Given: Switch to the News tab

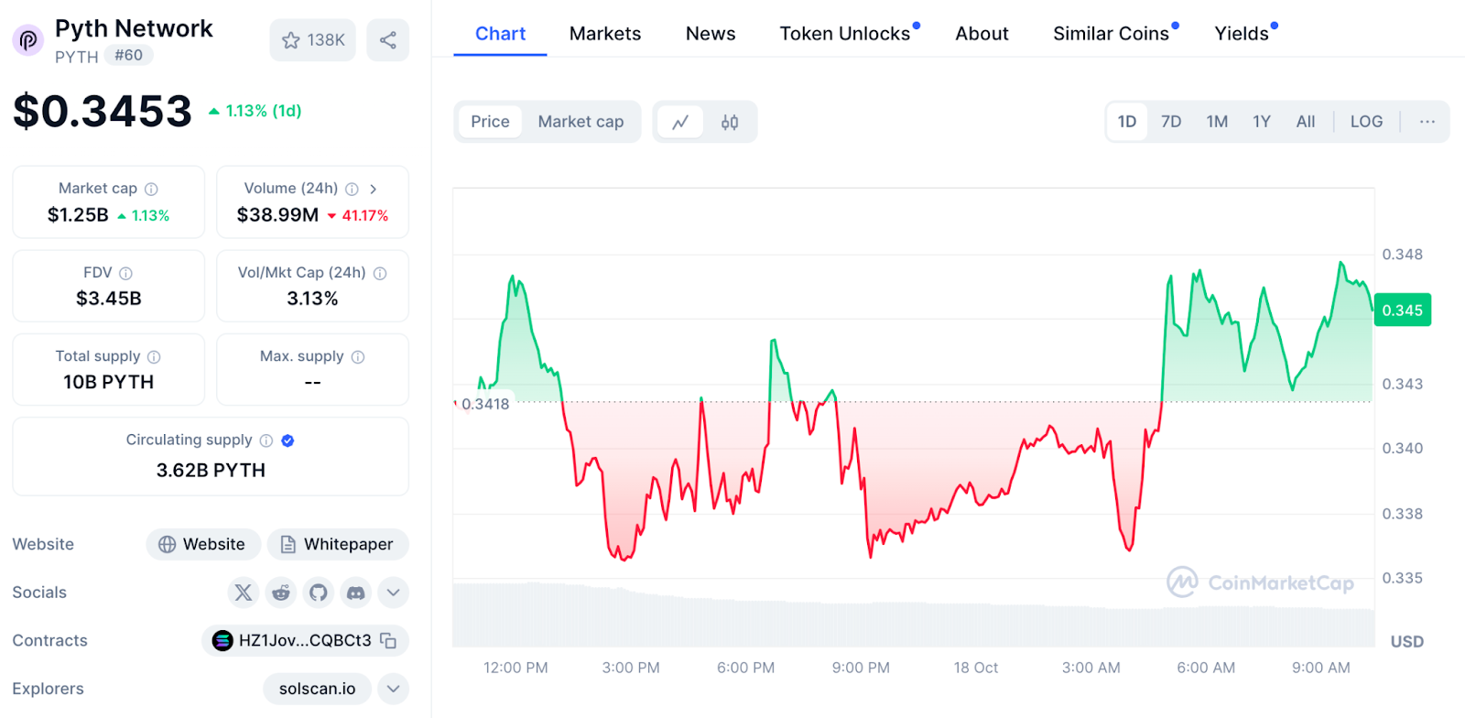Looking at the screenshot, I should 711,34.
